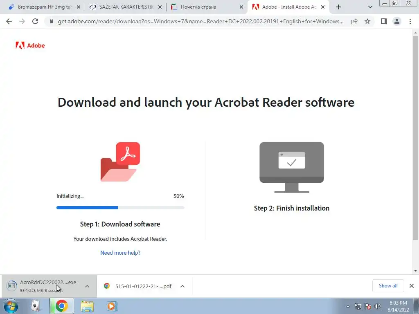Reload the Adobe download page

point(35,21)
